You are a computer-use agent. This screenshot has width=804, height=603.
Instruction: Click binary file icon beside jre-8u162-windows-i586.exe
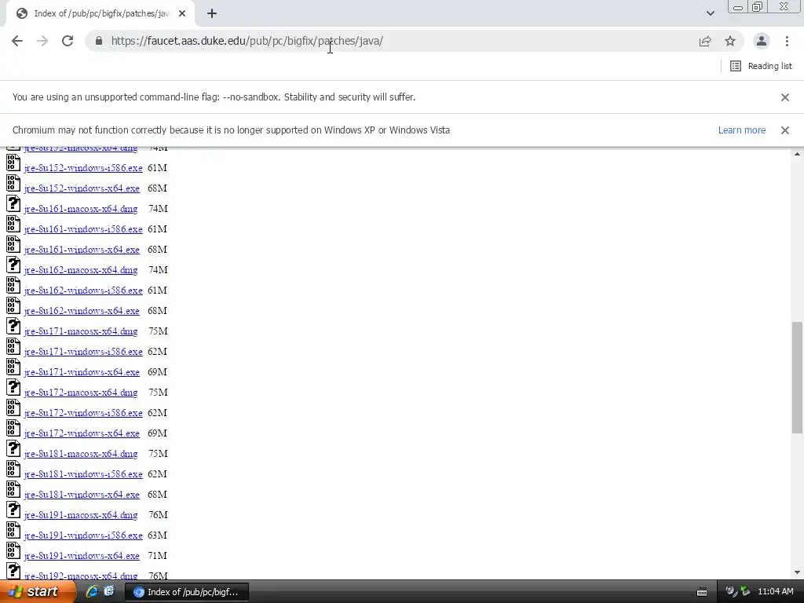pos(13,286)
